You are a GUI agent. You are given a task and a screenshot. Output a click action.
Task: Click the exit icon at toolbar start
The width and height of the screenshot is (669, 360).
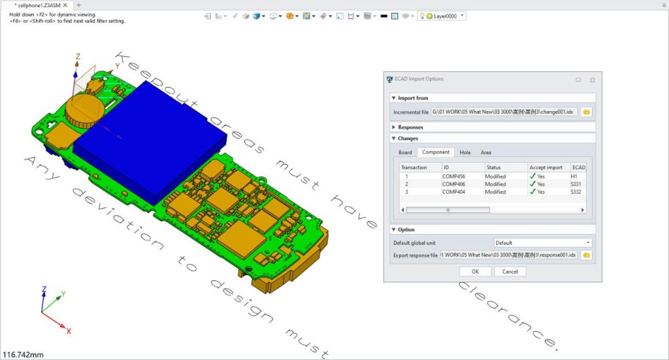tap(207, 16)
